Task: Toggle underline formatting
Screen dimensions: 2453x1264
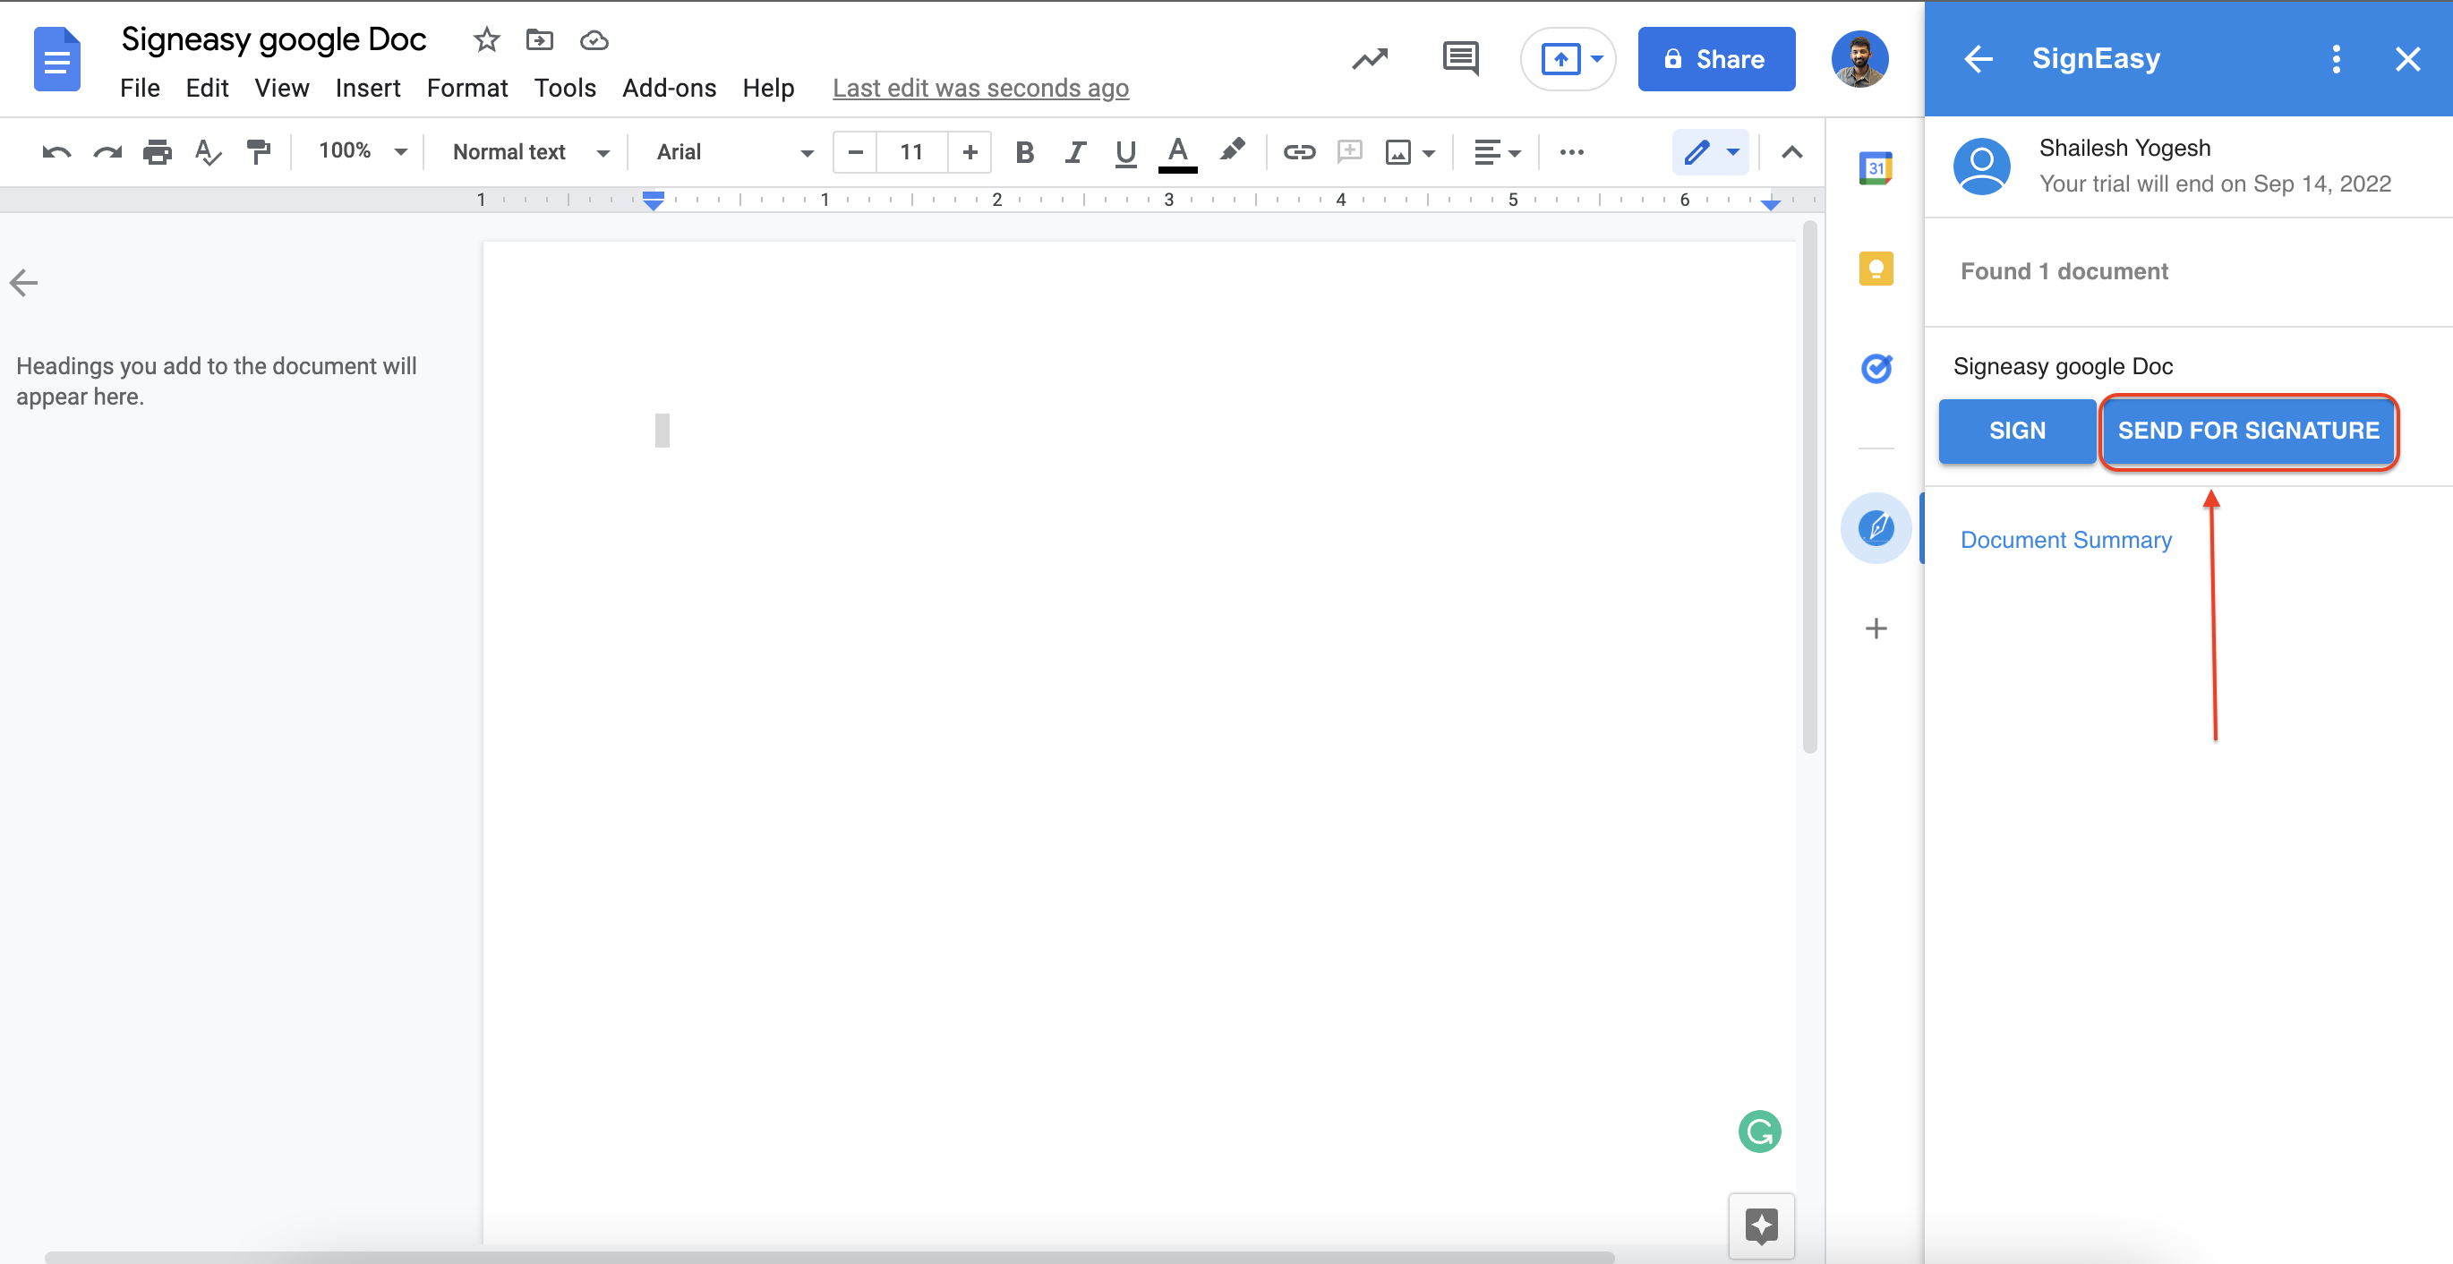Action: [x=1124, y=152]
